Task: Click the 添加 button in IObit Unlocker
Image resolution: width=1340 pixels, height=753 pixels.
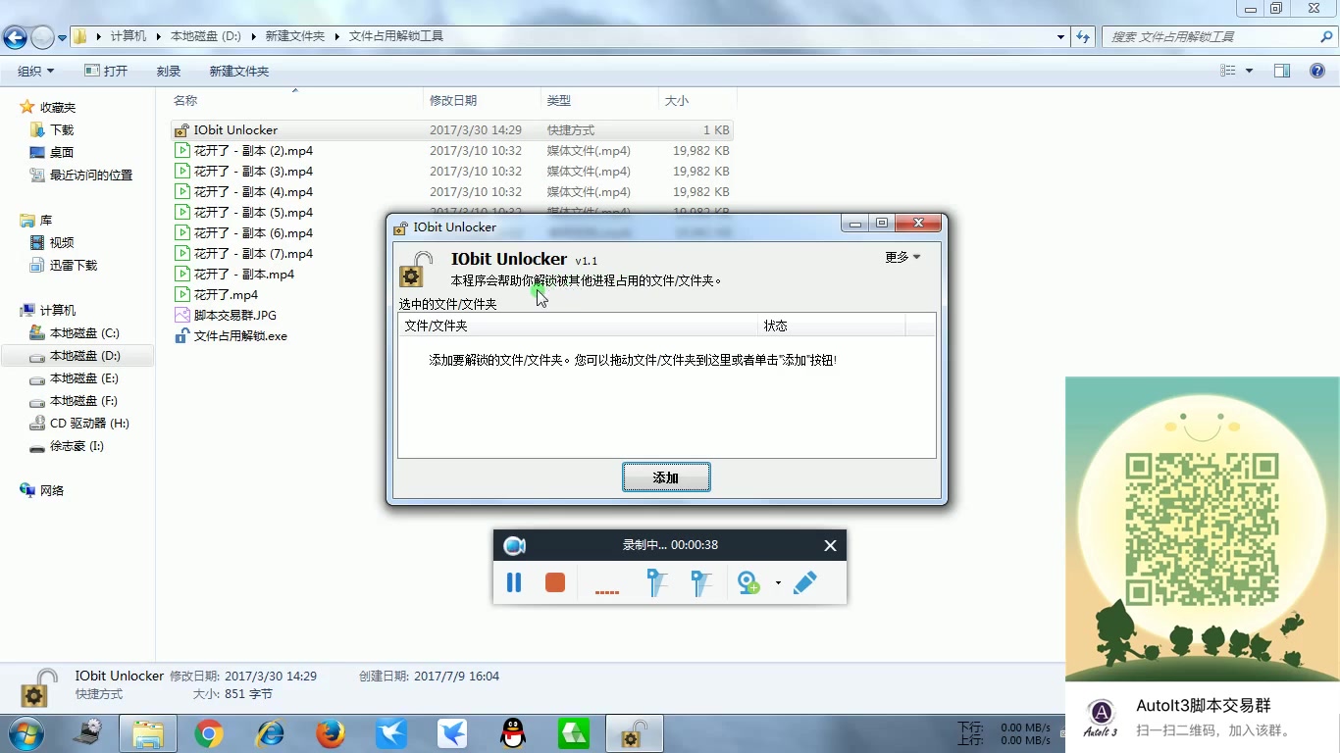Action: [x=666, y=477]
